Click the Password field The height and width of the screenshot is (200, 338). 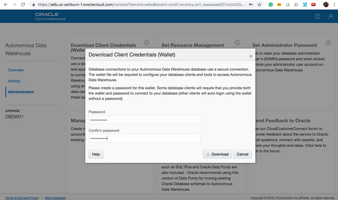(144, 120)
